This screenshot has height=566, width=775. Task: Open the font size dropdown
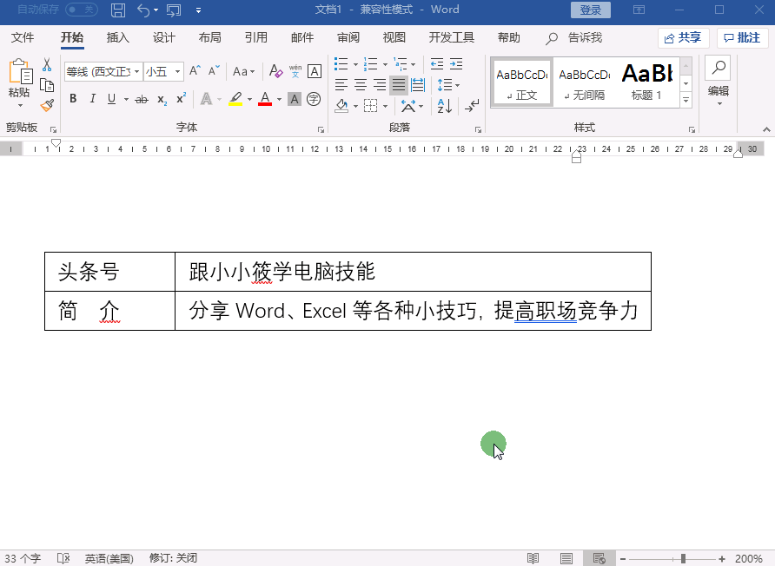click(178, 70)
